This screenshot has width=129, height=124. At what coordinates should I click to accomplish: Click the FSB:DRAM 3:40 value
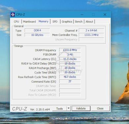(x=70, y=55)
